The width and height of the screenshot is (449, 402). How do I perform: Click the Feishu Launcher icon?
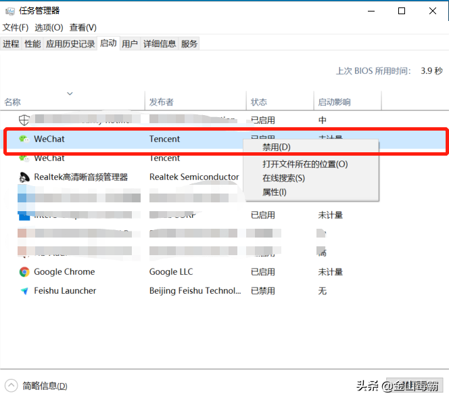tap(24, 291)
